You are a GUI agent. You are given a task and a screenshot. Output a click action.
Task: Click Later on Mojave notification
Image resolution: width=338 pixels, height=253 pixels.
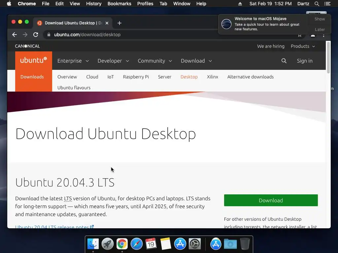click(320, 29)
